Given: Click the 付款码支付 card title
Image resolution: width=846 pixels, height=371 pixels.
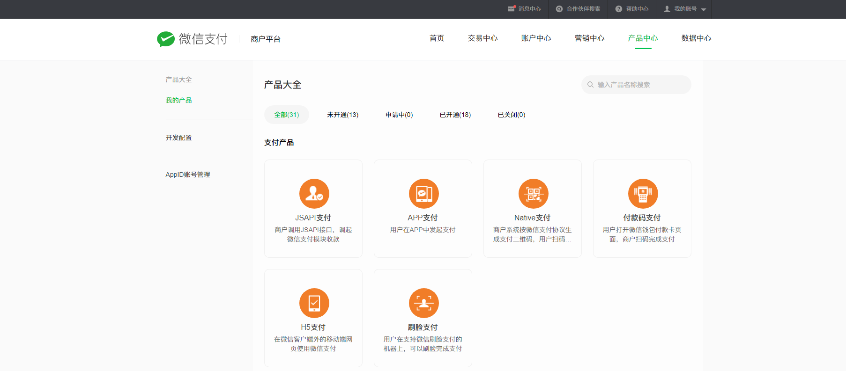Looking at the screenshot, I should coord(642,218).
